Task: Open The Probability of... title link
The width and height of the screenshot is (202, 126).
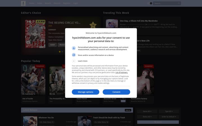Action: [x=58, y=99]
